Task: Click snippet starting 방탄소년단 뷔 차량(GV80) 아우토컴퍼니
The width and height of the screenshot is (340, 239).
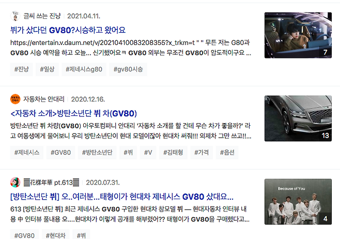Action: (131, 131)
